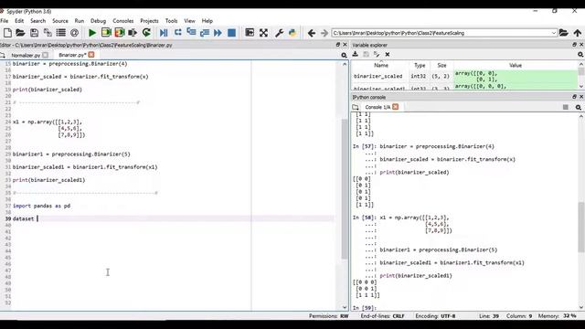This screenshot has height=329, width=585.
Task: Open the Tools menu
Action: (x=171, y=21)
